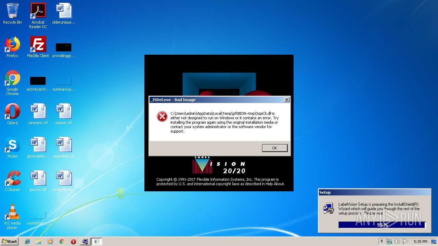Select the ipnews.rtf document
The height and width of the screenshot is (246, 438).
[x=38, y=181]
